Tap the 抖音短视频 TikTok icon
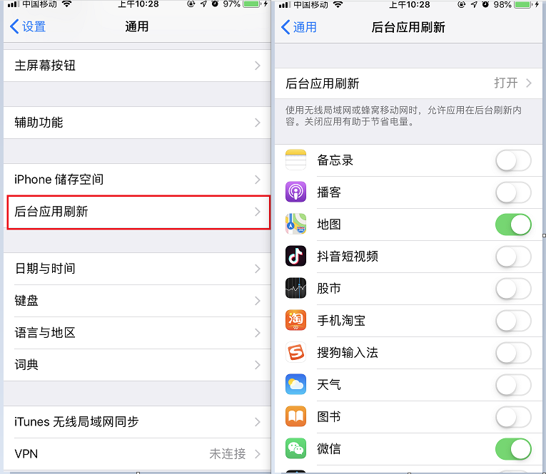 [295, 256]
